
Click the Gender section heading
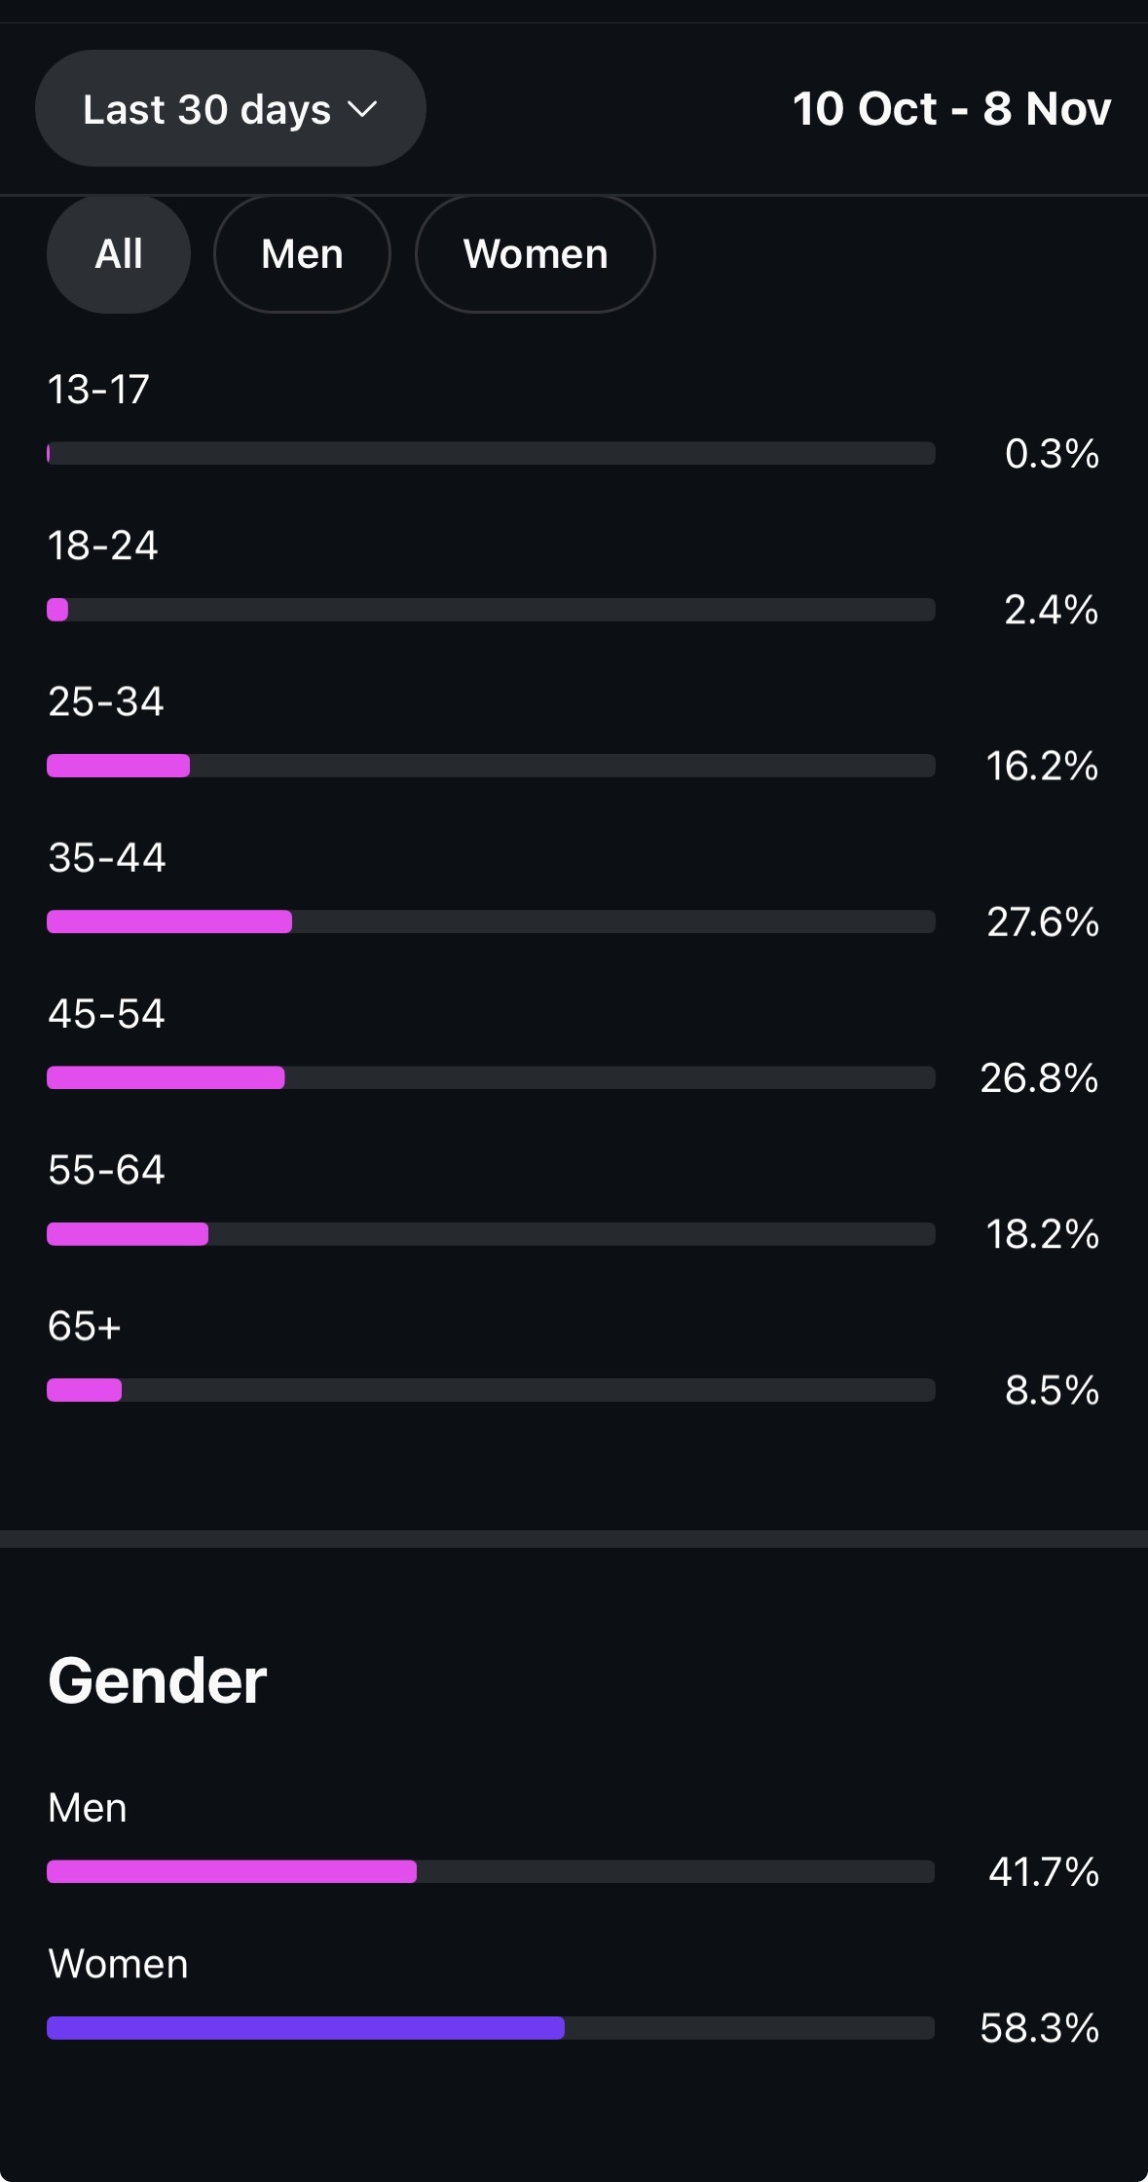coord(157,1680)
